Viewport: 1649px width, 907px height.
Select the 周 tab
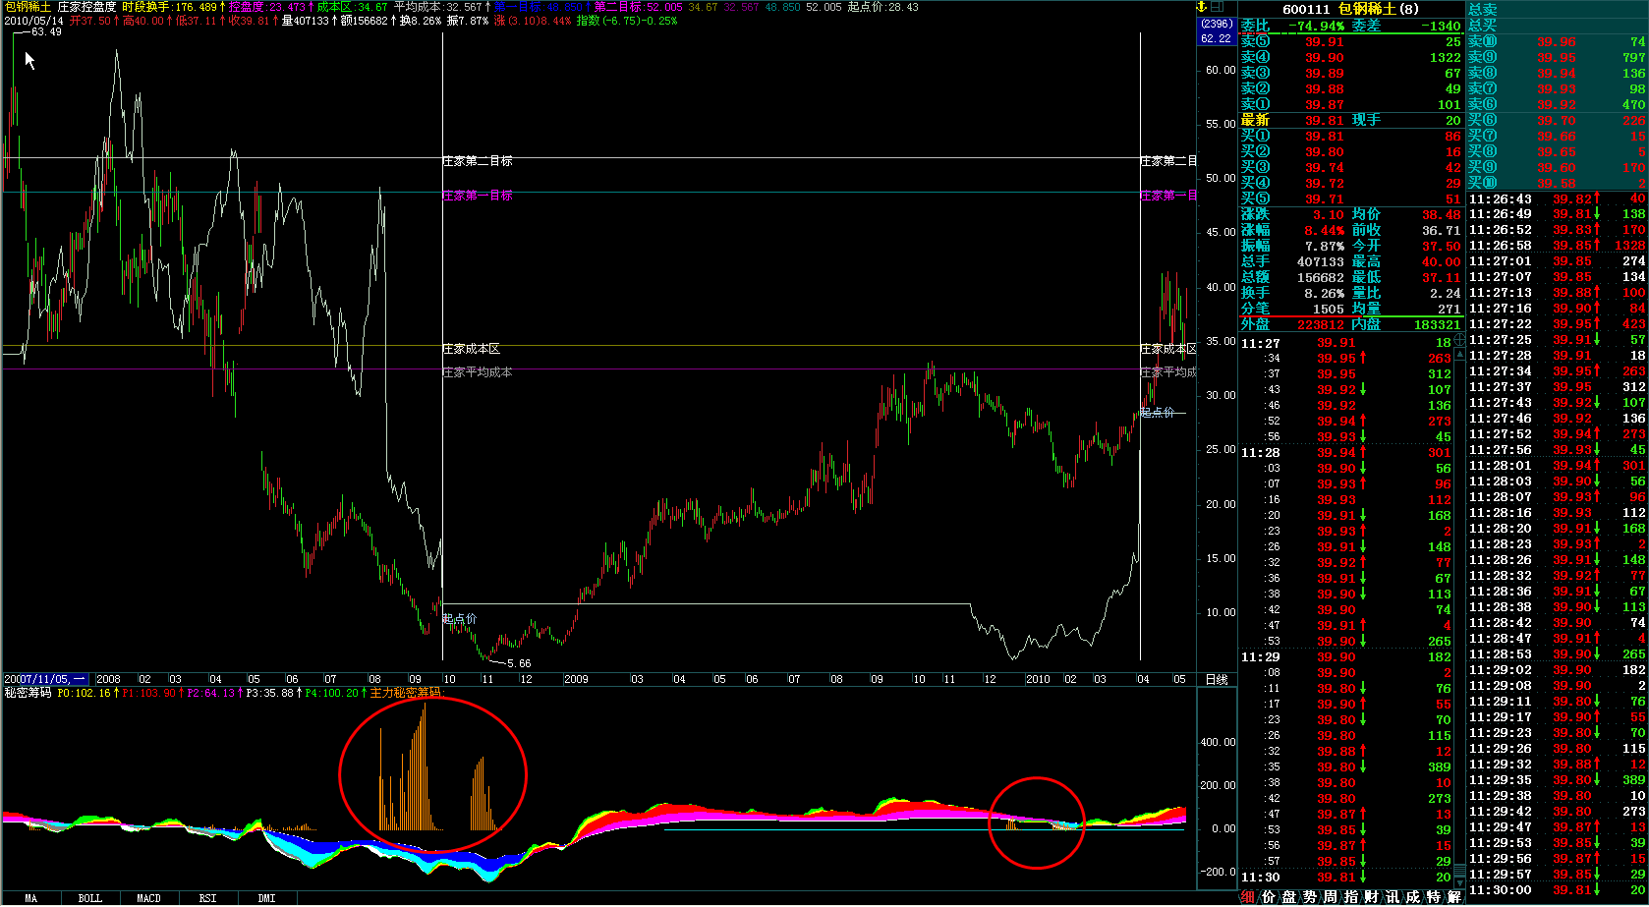click(1330, 897)
